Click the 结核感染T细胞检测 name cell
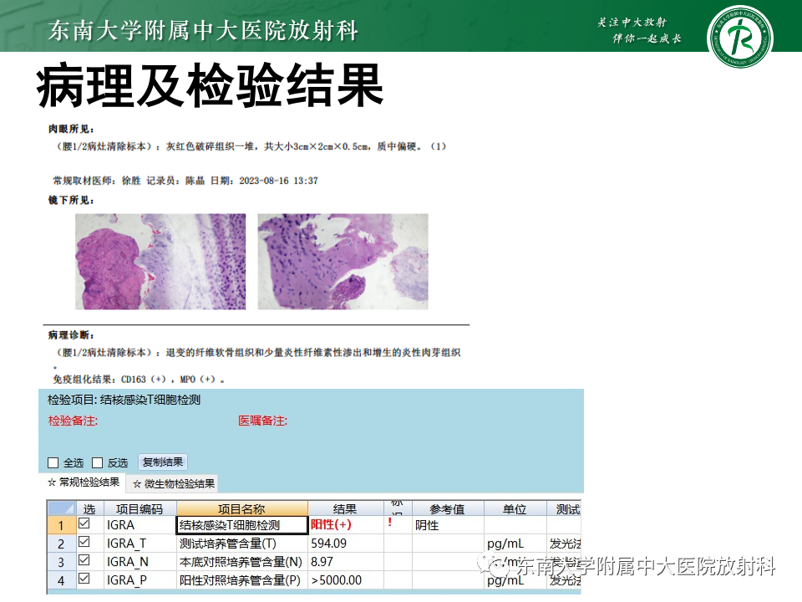This screenshot has width=802, height=602. pyautogui.click(x=242, y=525)
